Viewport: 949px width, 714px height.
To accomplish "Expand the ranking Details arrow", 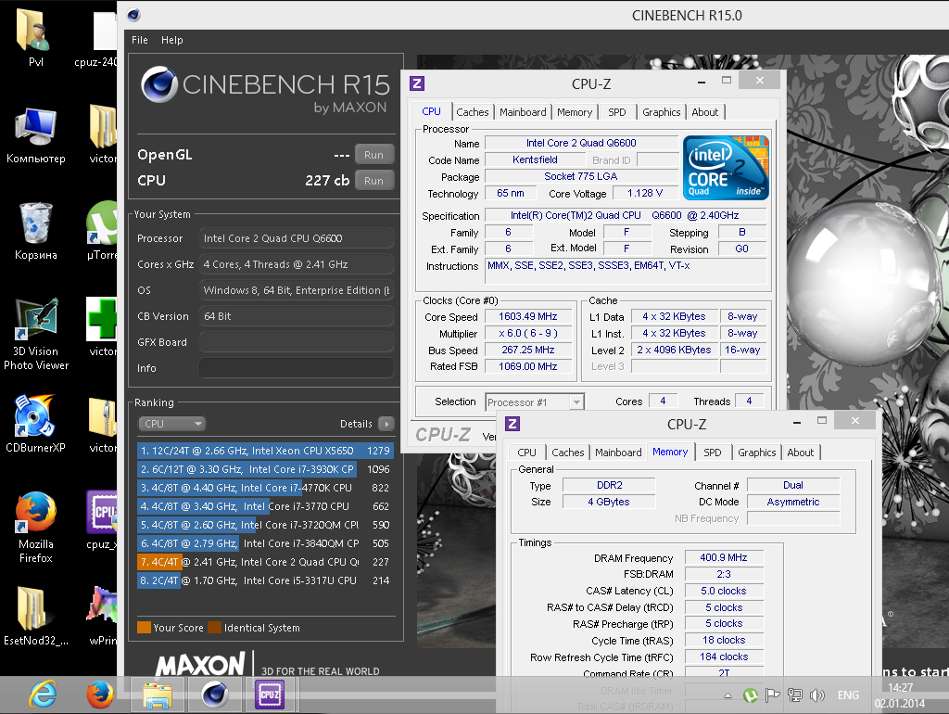I will (386, 424).
